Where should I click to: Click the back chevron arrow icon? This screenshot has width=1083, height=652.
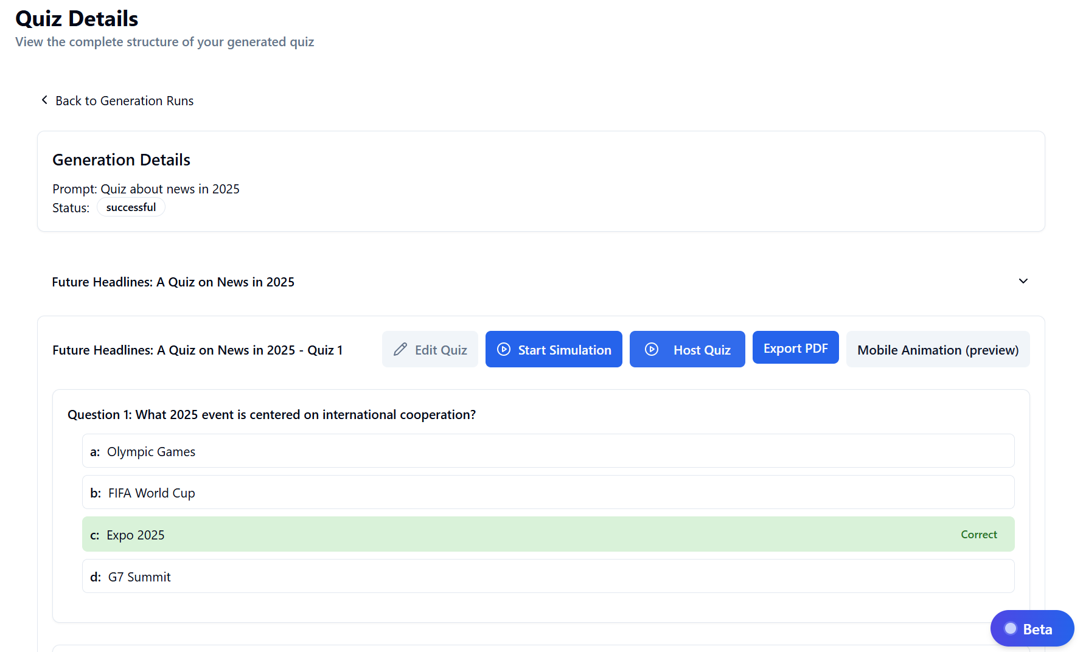[x=44, y=100]
